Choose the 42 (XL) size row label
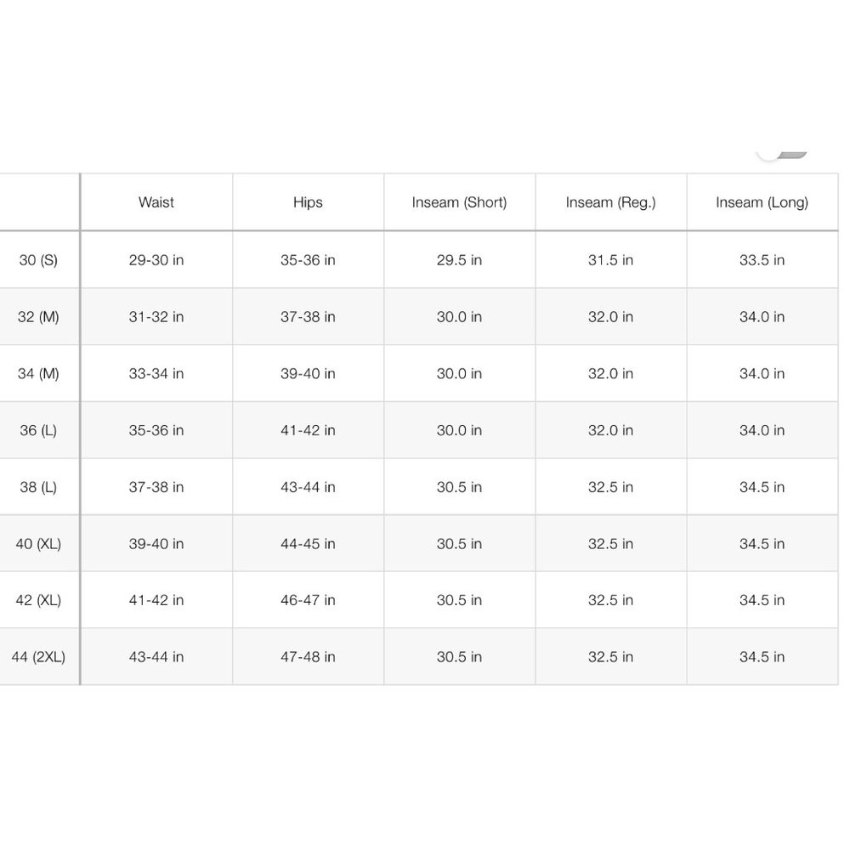The height and width of the screenshot is (850, 850). pyautogui.click(x=38, y=600)
